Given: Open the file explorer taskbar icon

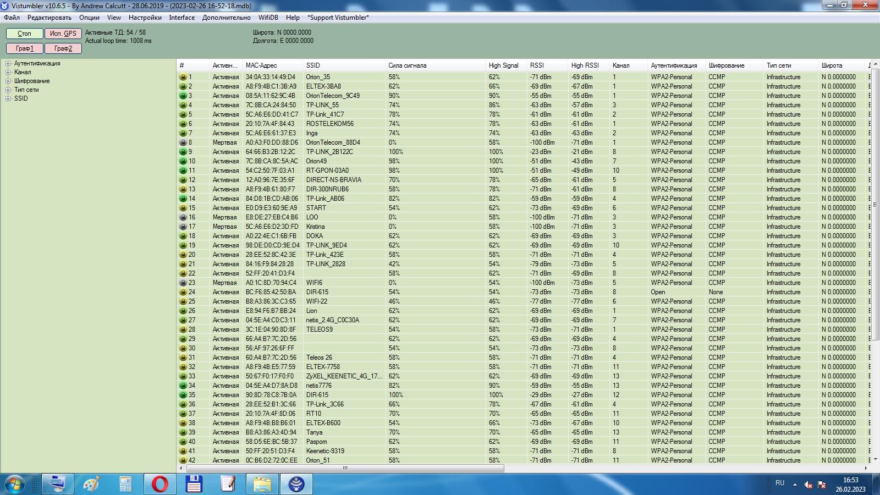Looking at the screenshot, I should point(262,484).
